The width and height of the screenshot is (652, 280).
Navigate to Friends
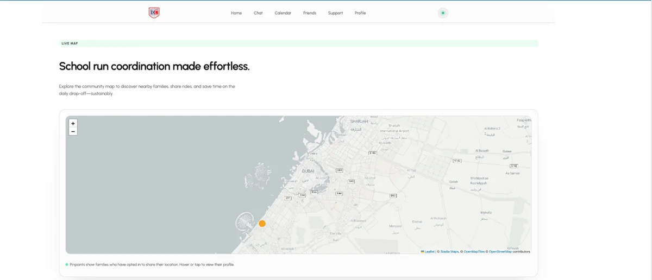click(x=310, y=13)
